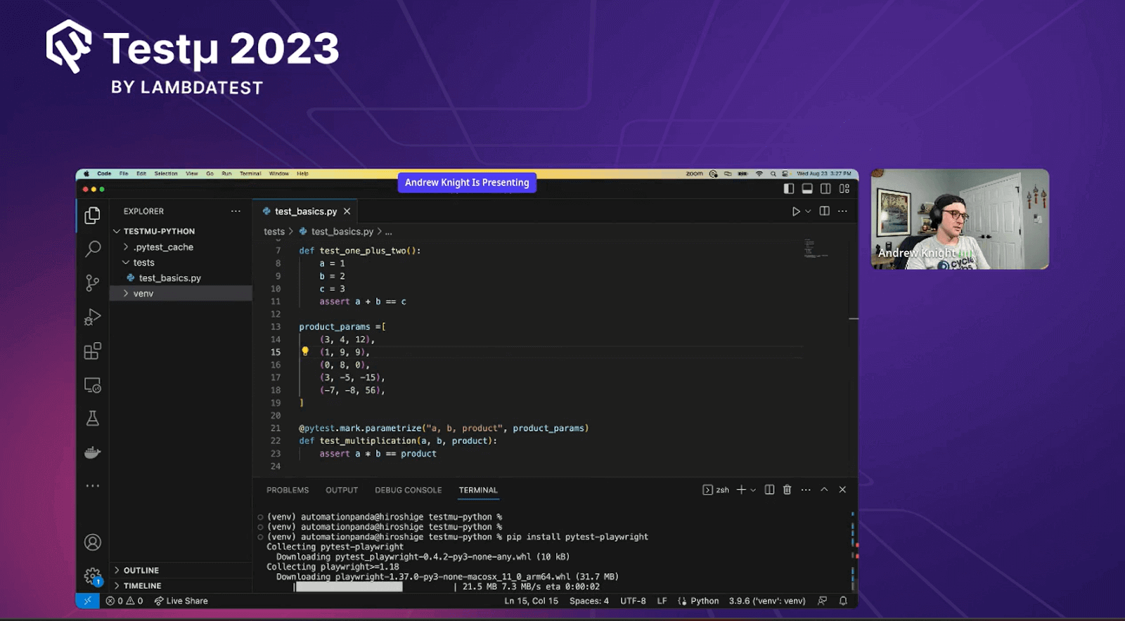1125x621 pixels.
Task: Split the terminal pane
Action: (x=770, y=490)
